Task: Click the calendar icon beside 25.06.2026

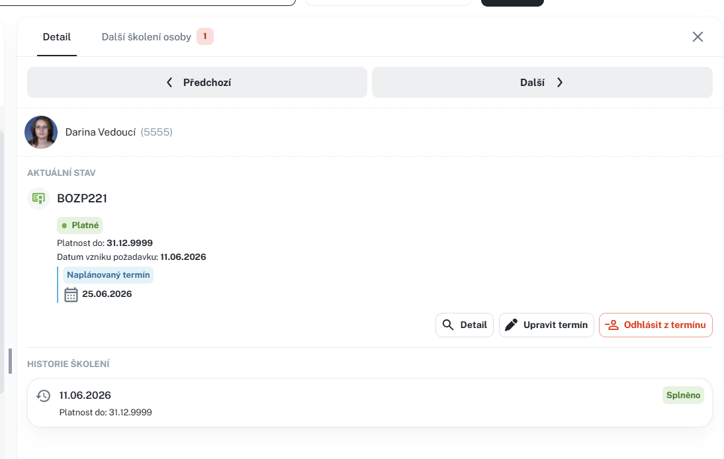Action: click(71, 294)
